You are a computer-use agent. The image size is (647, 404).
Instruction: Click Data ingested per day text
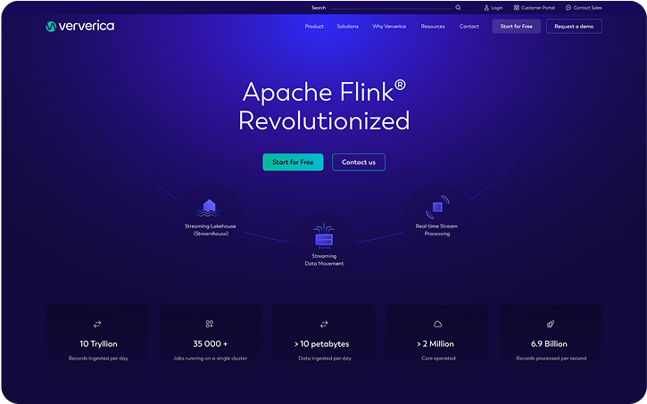(x=325, y=359)
